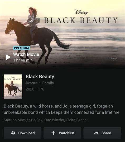Tap the 1 hr 48 min duration
Screen dimensions: 125x142
tap(23, 60)
